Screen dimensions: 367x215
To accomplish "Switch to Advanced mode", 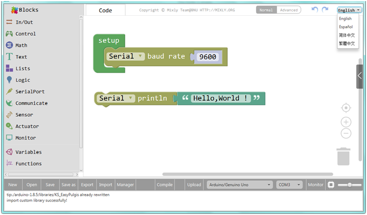I will tap(289, 10).
